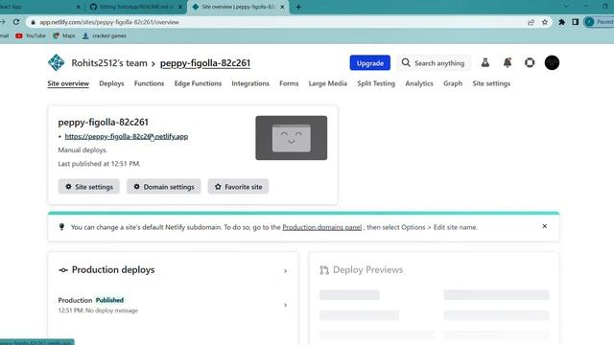Screen dimensions: 614x345
Task: Open the Integrations tab
Action: [250, 83]
